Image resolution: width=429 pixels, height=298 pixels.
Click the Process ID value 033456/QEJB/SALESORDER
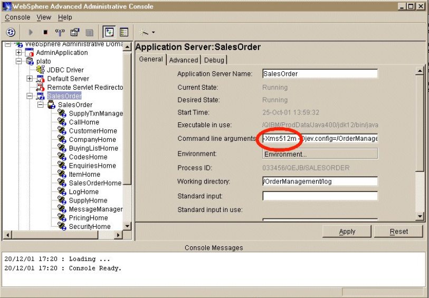[x=306, y=168]
